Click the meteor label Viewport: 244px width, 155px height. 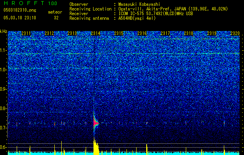pos(55,12)
